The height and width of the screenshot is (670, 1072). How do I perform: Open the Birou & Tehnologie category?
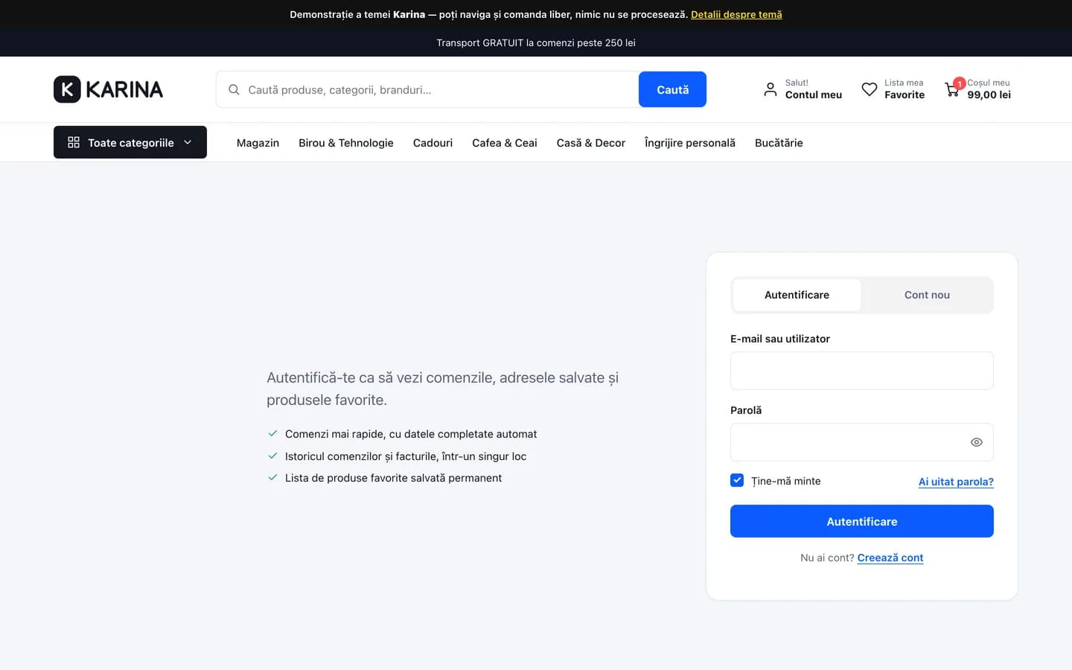click(x=346, y=143)
